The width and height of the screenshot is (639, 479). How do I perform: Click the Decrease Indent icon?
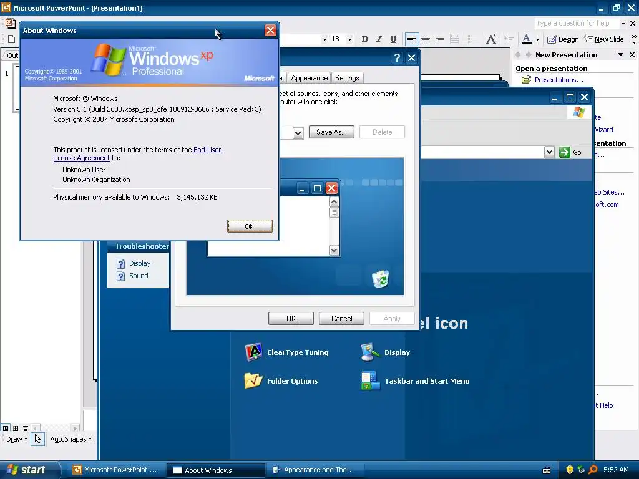[509, 39]
